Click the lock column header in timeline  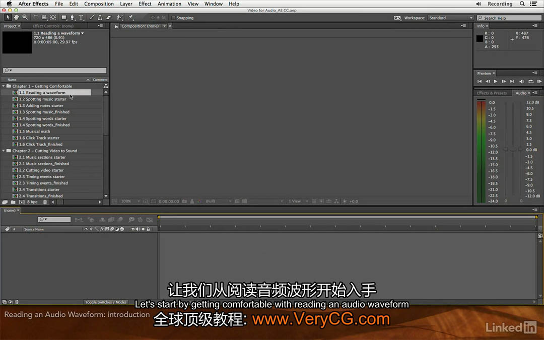148,229
